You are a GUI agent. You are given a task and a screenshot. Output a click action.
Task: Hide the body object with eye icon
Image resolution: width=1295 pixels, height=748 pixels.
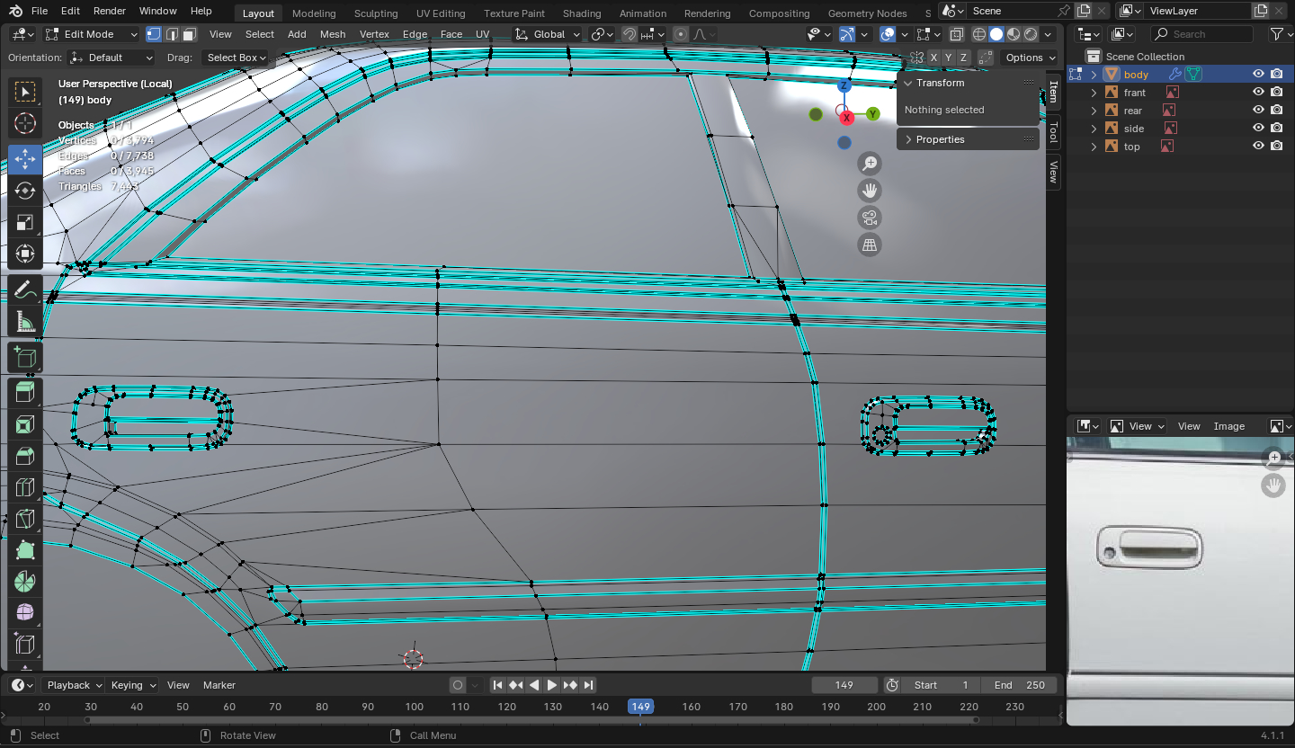(x=1258, y=75)
